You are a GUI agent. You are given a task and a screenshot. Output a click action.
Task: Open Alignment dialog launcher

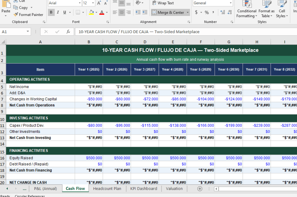(x=189, y=22)
